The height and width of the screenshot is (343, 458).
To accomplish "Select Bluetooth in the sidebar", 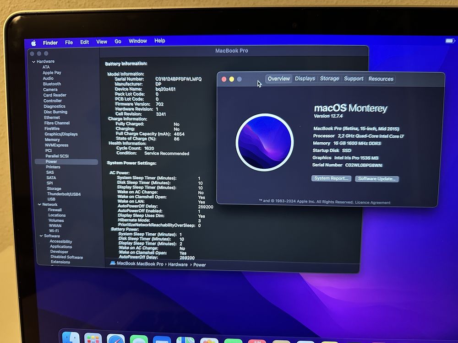I will pyautogui.click(x=52, y=84).
